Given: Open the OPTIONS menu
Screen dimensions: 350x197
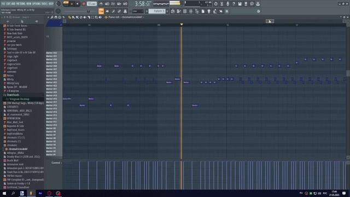Looking at the screenshot, I should coord(37,4).
